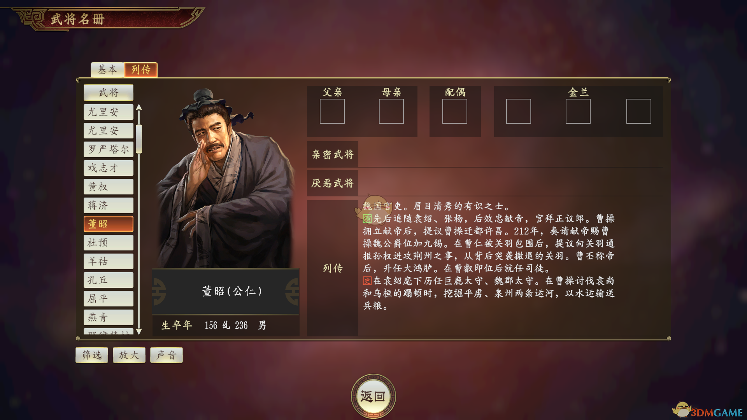This screenshot has width=747, height=420.
Task: Click the 武将 list header button
Action: [109, 93]
